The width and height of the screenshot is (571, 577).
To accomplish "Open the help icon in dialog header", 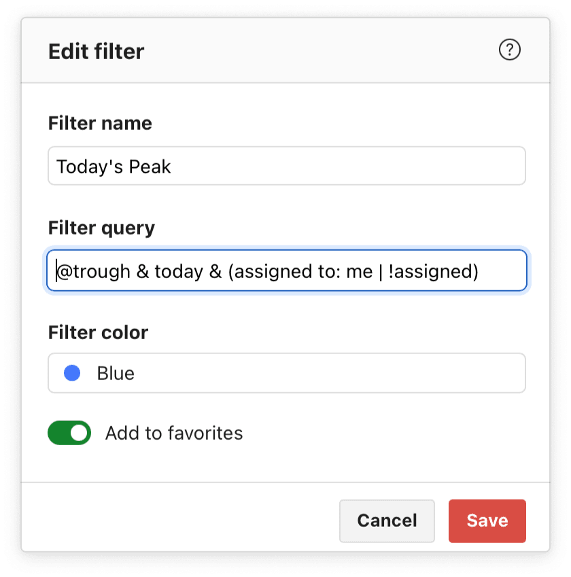I will pos(509,50).
